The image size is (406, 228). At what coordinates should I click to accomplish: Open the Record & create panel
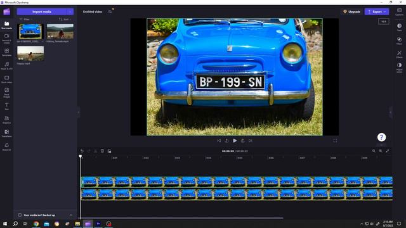coord(7,39)
